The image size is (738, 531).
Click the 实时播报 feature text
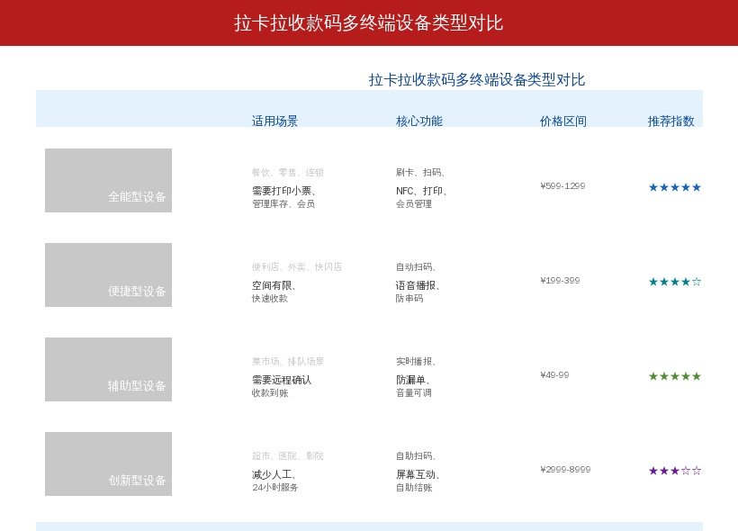tap(416, 362)
